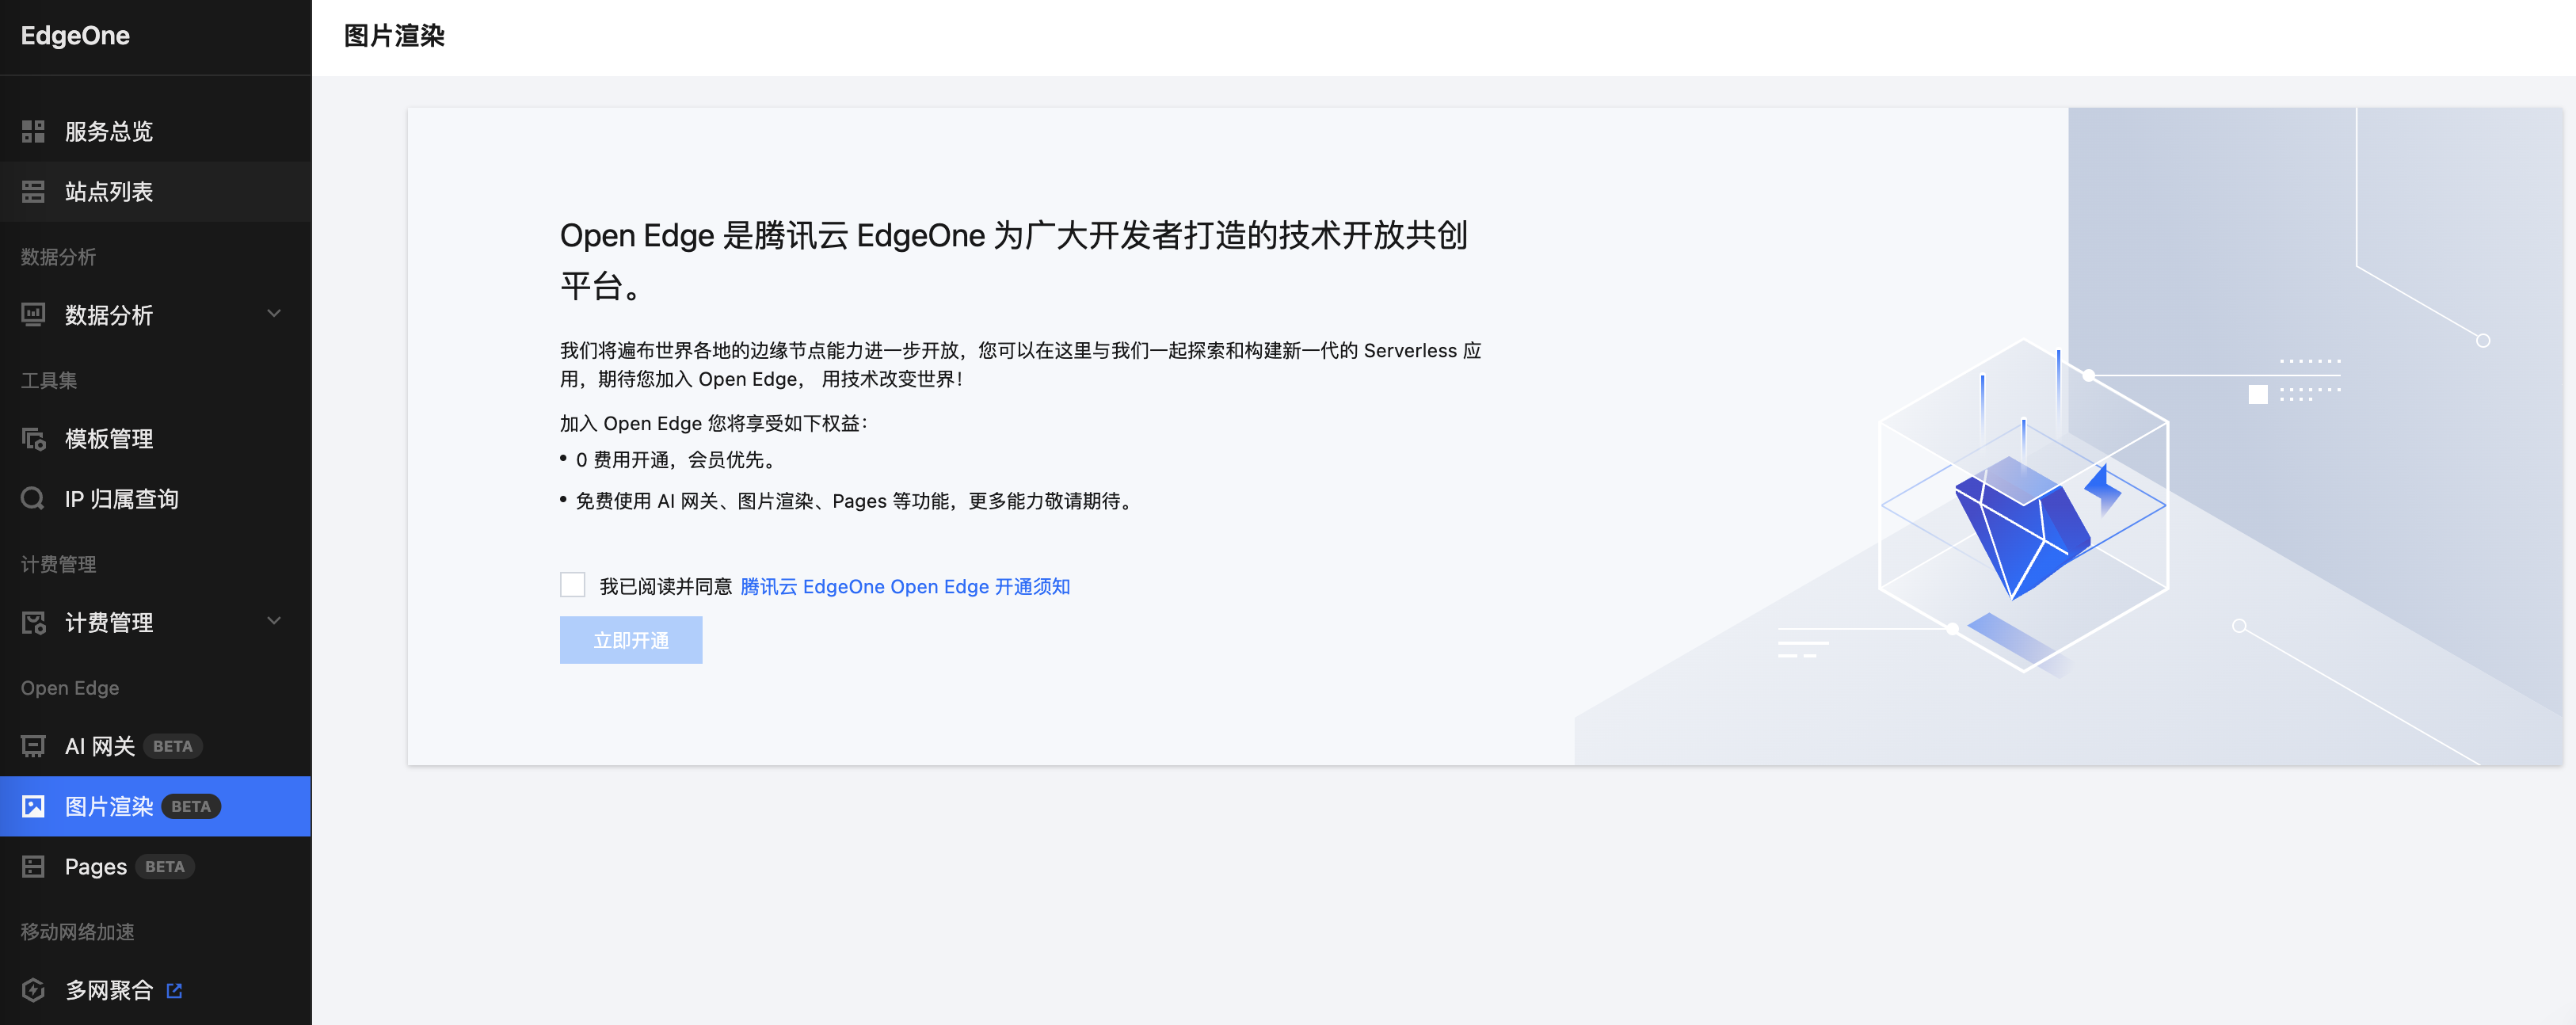Check the 我已阅读并同意 agreement checkbox
Image resolution: width=2576 pixels, height=1025 pixels.
click(572, 585)
